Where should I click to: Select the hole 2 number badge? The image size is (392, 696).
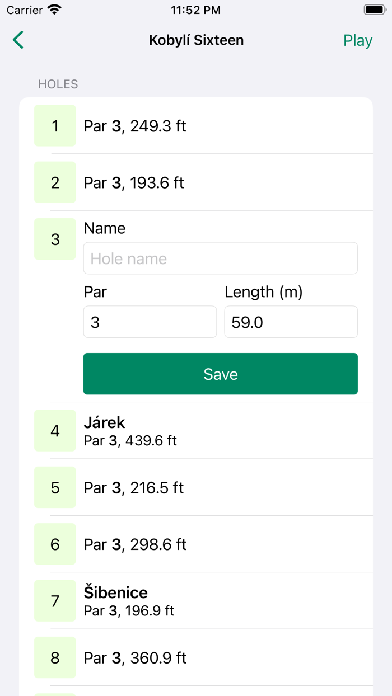[55, 182]
